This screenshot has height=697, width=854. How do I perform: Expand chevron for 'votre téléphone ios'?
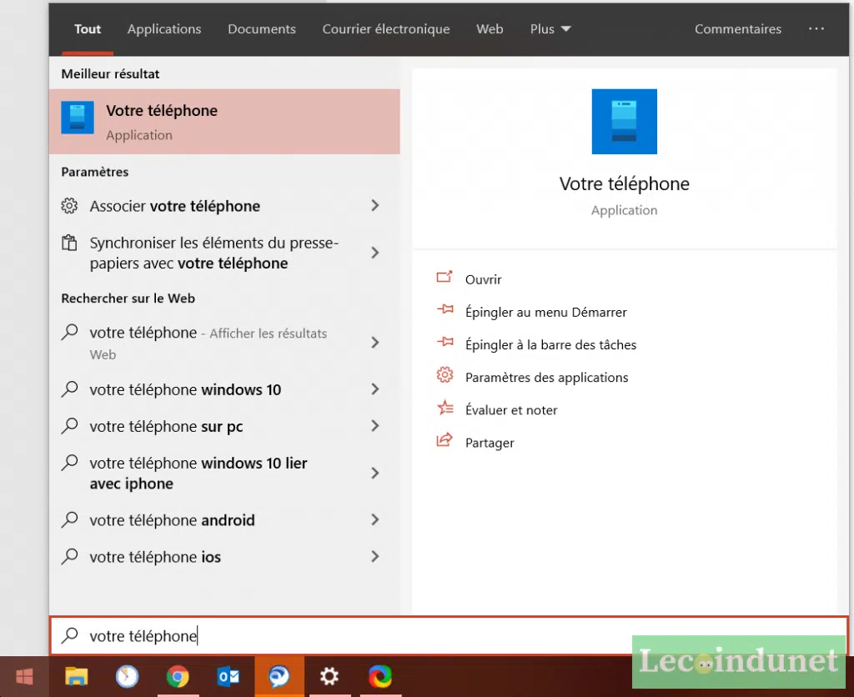(375, 556)
